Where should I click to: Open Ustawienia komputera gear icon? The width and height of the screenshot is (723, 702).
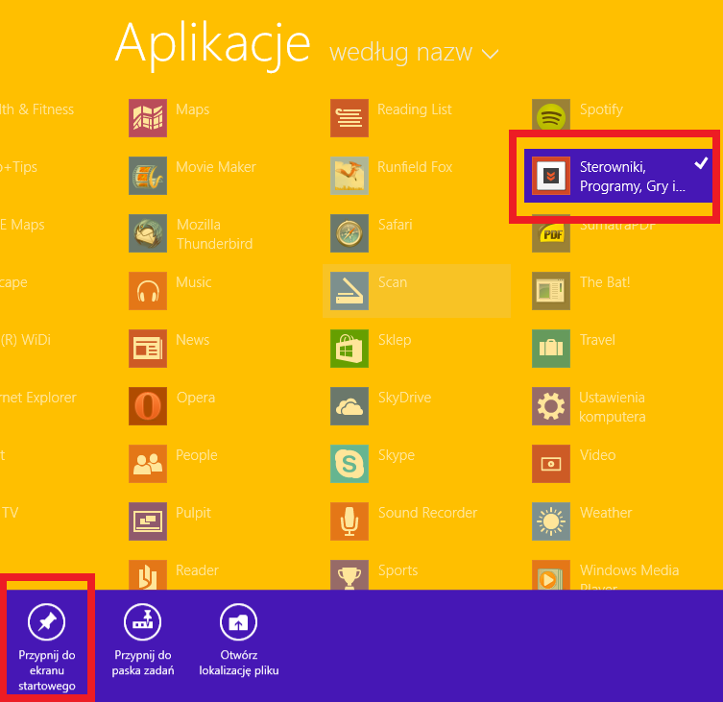pos(550,406)
